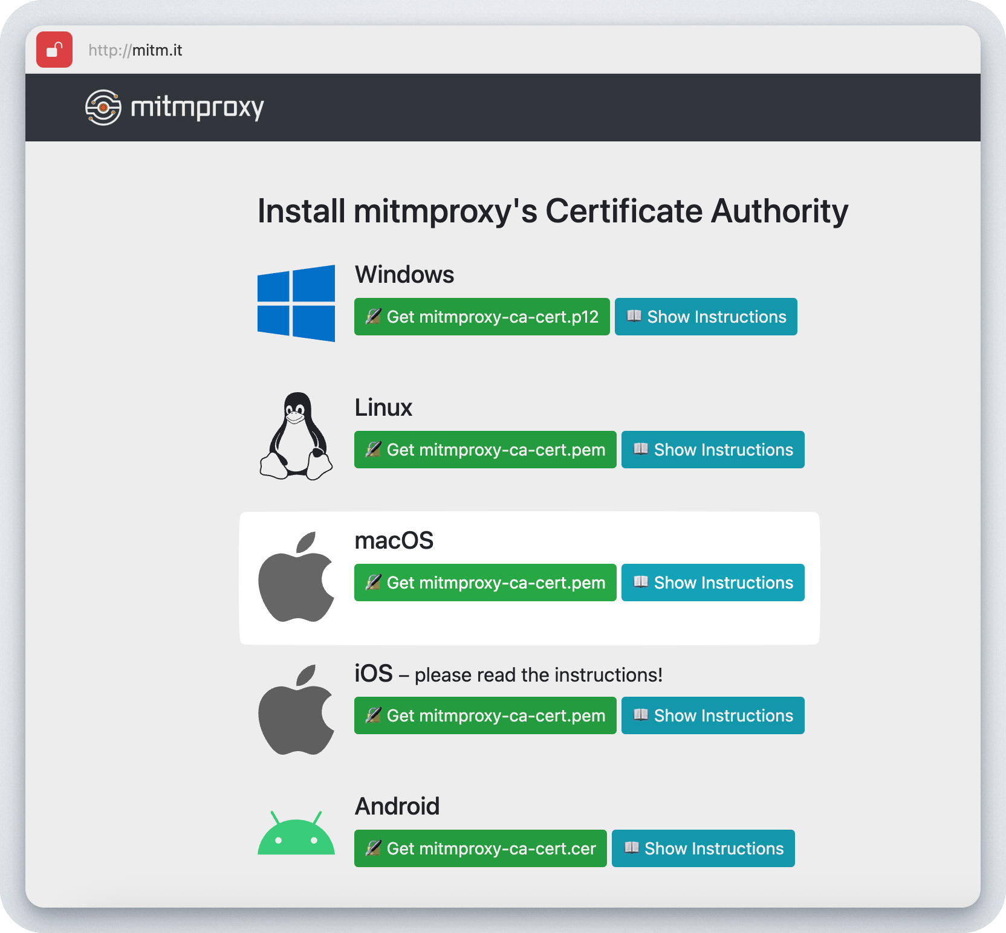Click the http://mitm.it address bar URL
Image resolution: width=1006 pixels, height=933 pixels.
135,50
